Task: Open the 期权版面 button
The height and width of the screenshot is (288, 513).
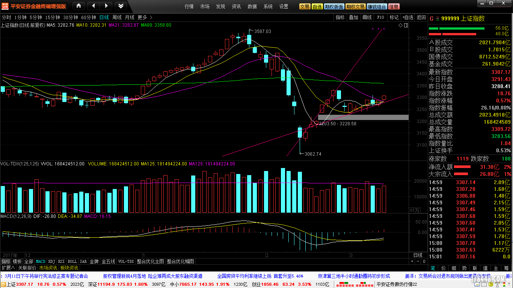Action: coord(334,7)
